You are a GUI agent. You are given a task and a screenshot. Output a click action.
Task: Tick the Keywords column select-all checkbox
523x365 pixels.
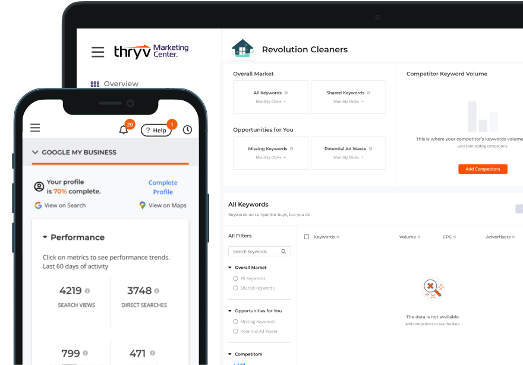coord(307,237)
